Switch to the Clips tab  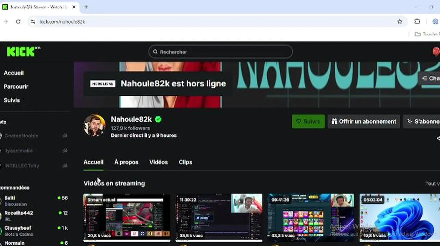coord(185,162)
